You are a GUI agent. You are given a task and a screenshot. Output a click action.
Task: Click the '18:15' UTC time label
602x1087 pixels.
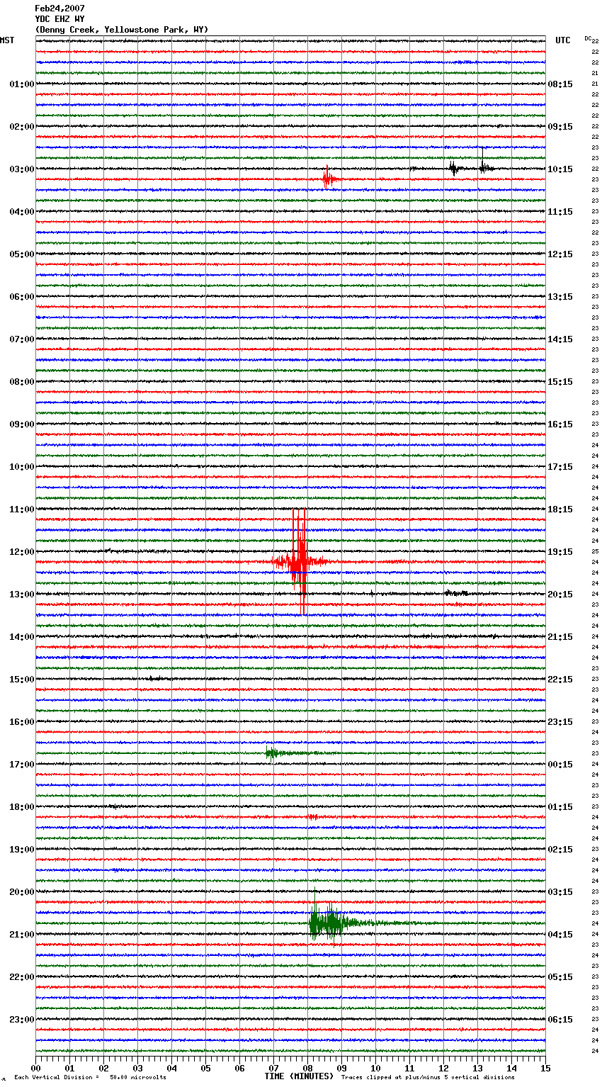coord(560,509)
